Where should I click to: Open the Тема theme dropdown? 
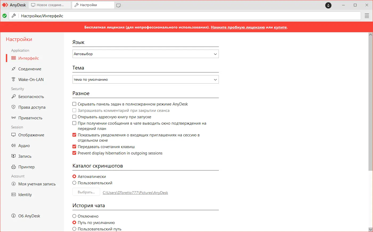[x=146, y=79]
